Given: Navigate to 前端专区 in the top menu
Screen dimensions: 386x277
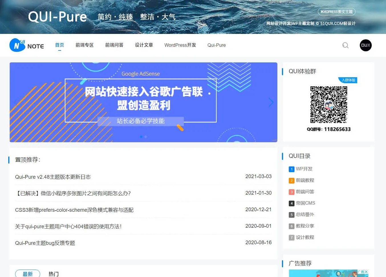Looking at the screenshot, I should tap(84, 45).
